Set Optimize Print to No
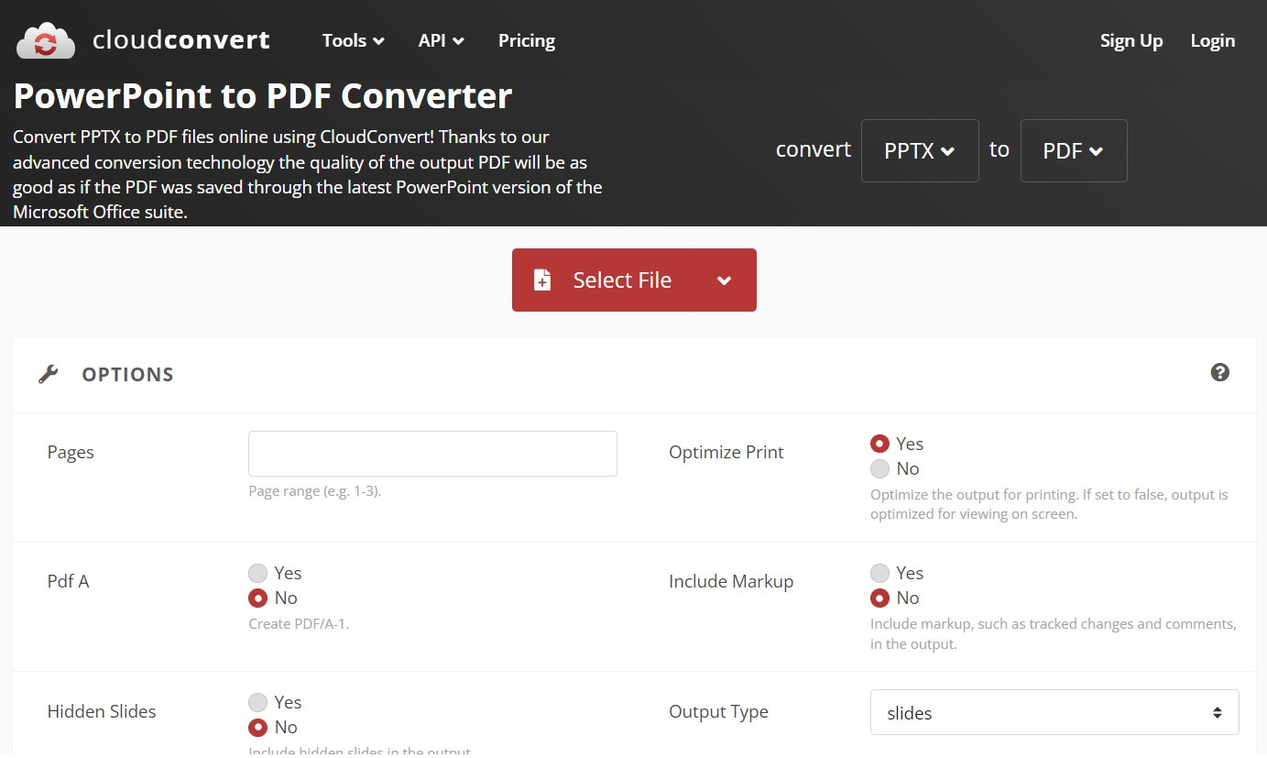The image size is (1267, 758). 879,468
